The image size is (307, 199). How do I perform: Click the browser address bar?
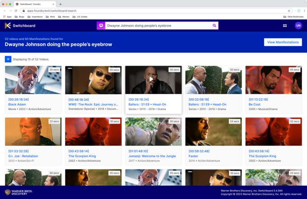click(x=156, y=11)
